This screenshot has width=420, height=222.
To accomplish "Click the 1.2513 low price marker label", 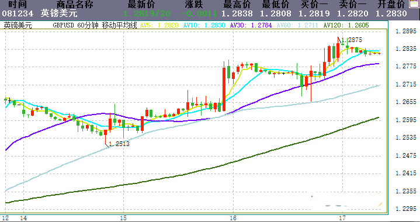I will coord(119,144).
